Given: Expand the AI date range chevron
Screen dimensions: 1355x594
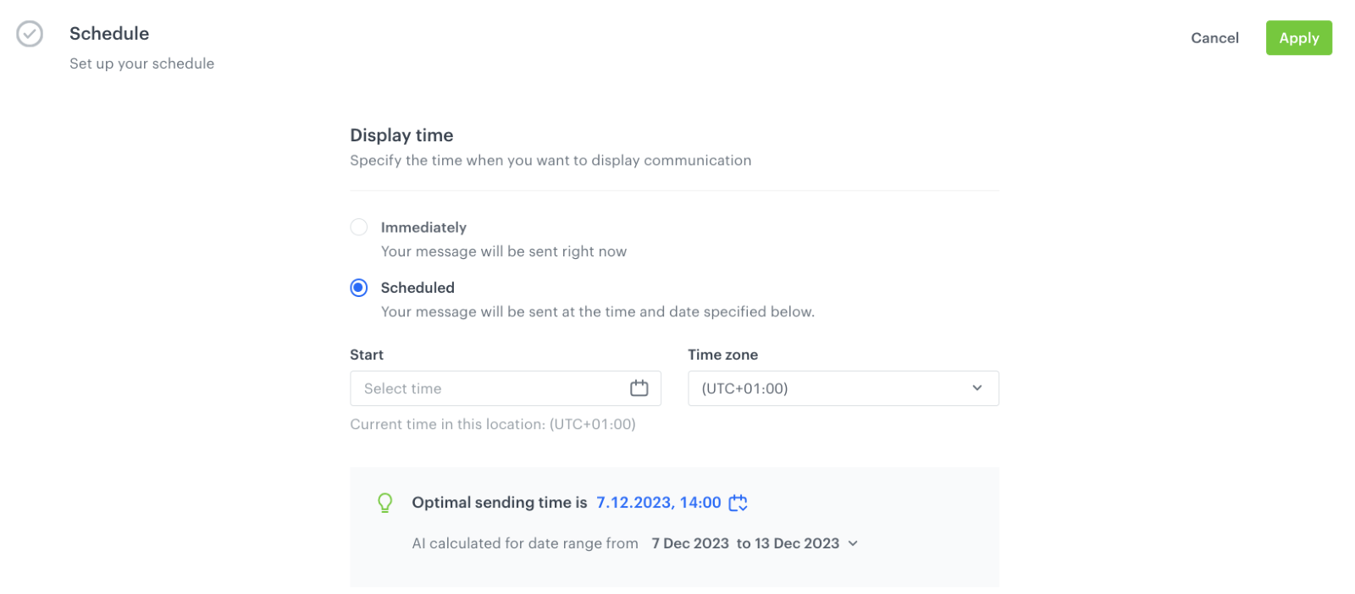Looking at the screenshot, I should (x=853, y=543).
